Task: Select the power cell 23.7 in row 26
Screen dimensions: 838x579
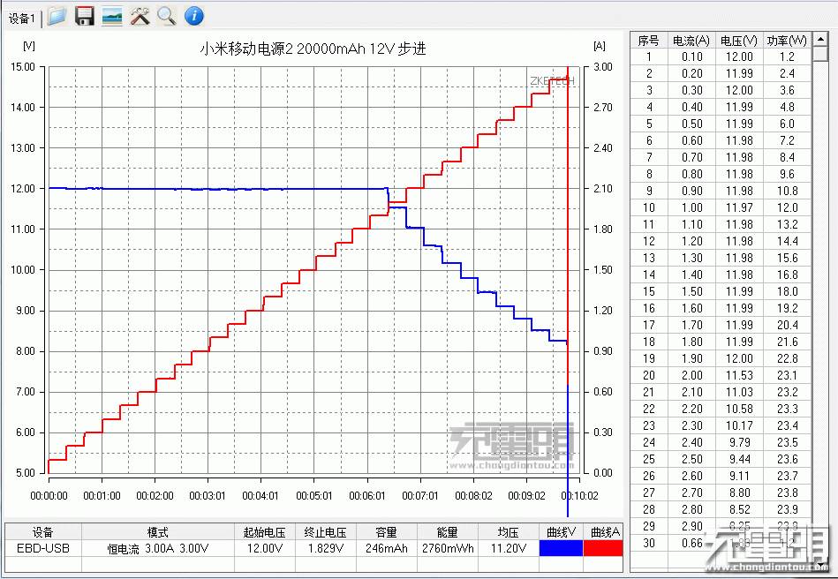Action: [787, 476]
